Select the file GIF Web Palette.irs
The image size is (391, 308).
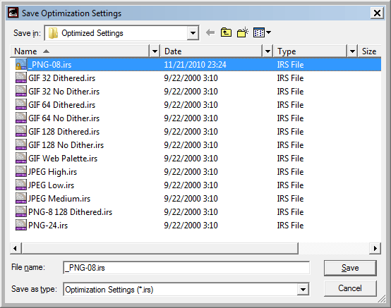coord(63,159)
